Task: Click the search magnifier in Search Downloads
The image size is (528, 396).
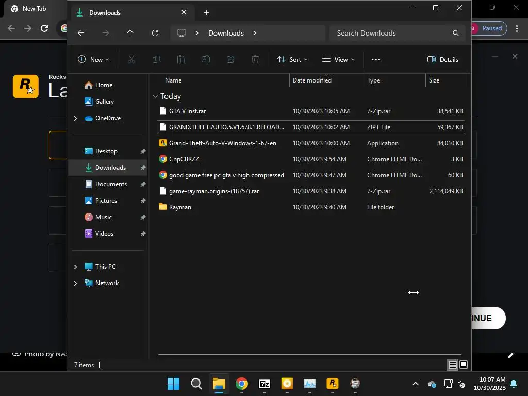Action: pos(456,33)
